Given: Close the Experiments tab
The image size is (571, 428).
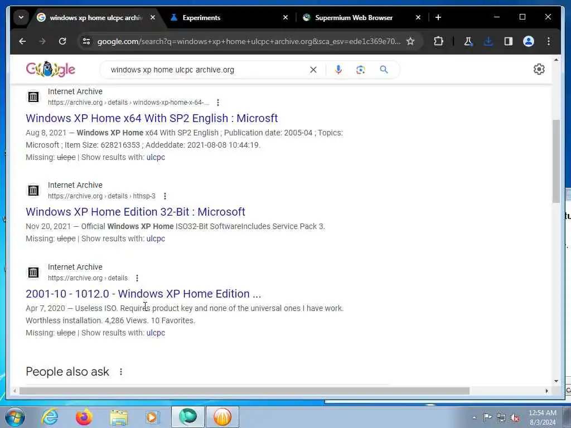Looking at the screenshot, I should 285,17.
